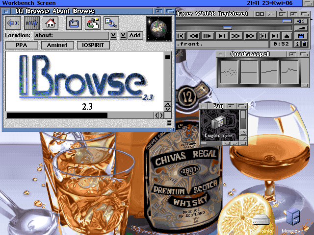Click Eag window horizontal scrollbar knob
This screenshot has height=235, width=314.
pos(204,143)
